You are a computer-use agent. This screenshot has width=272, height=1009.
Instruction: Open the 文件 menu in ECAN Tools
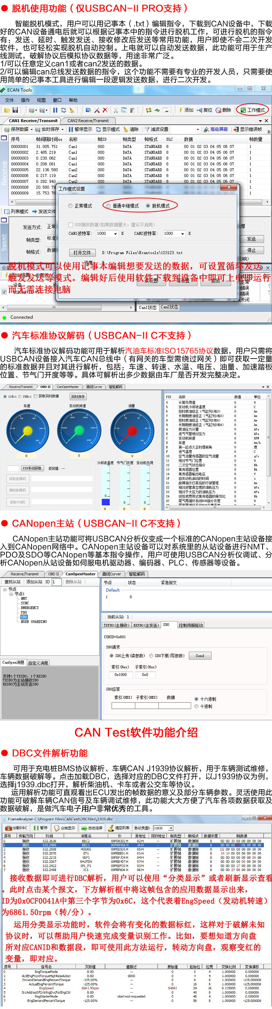click(9, 100)
